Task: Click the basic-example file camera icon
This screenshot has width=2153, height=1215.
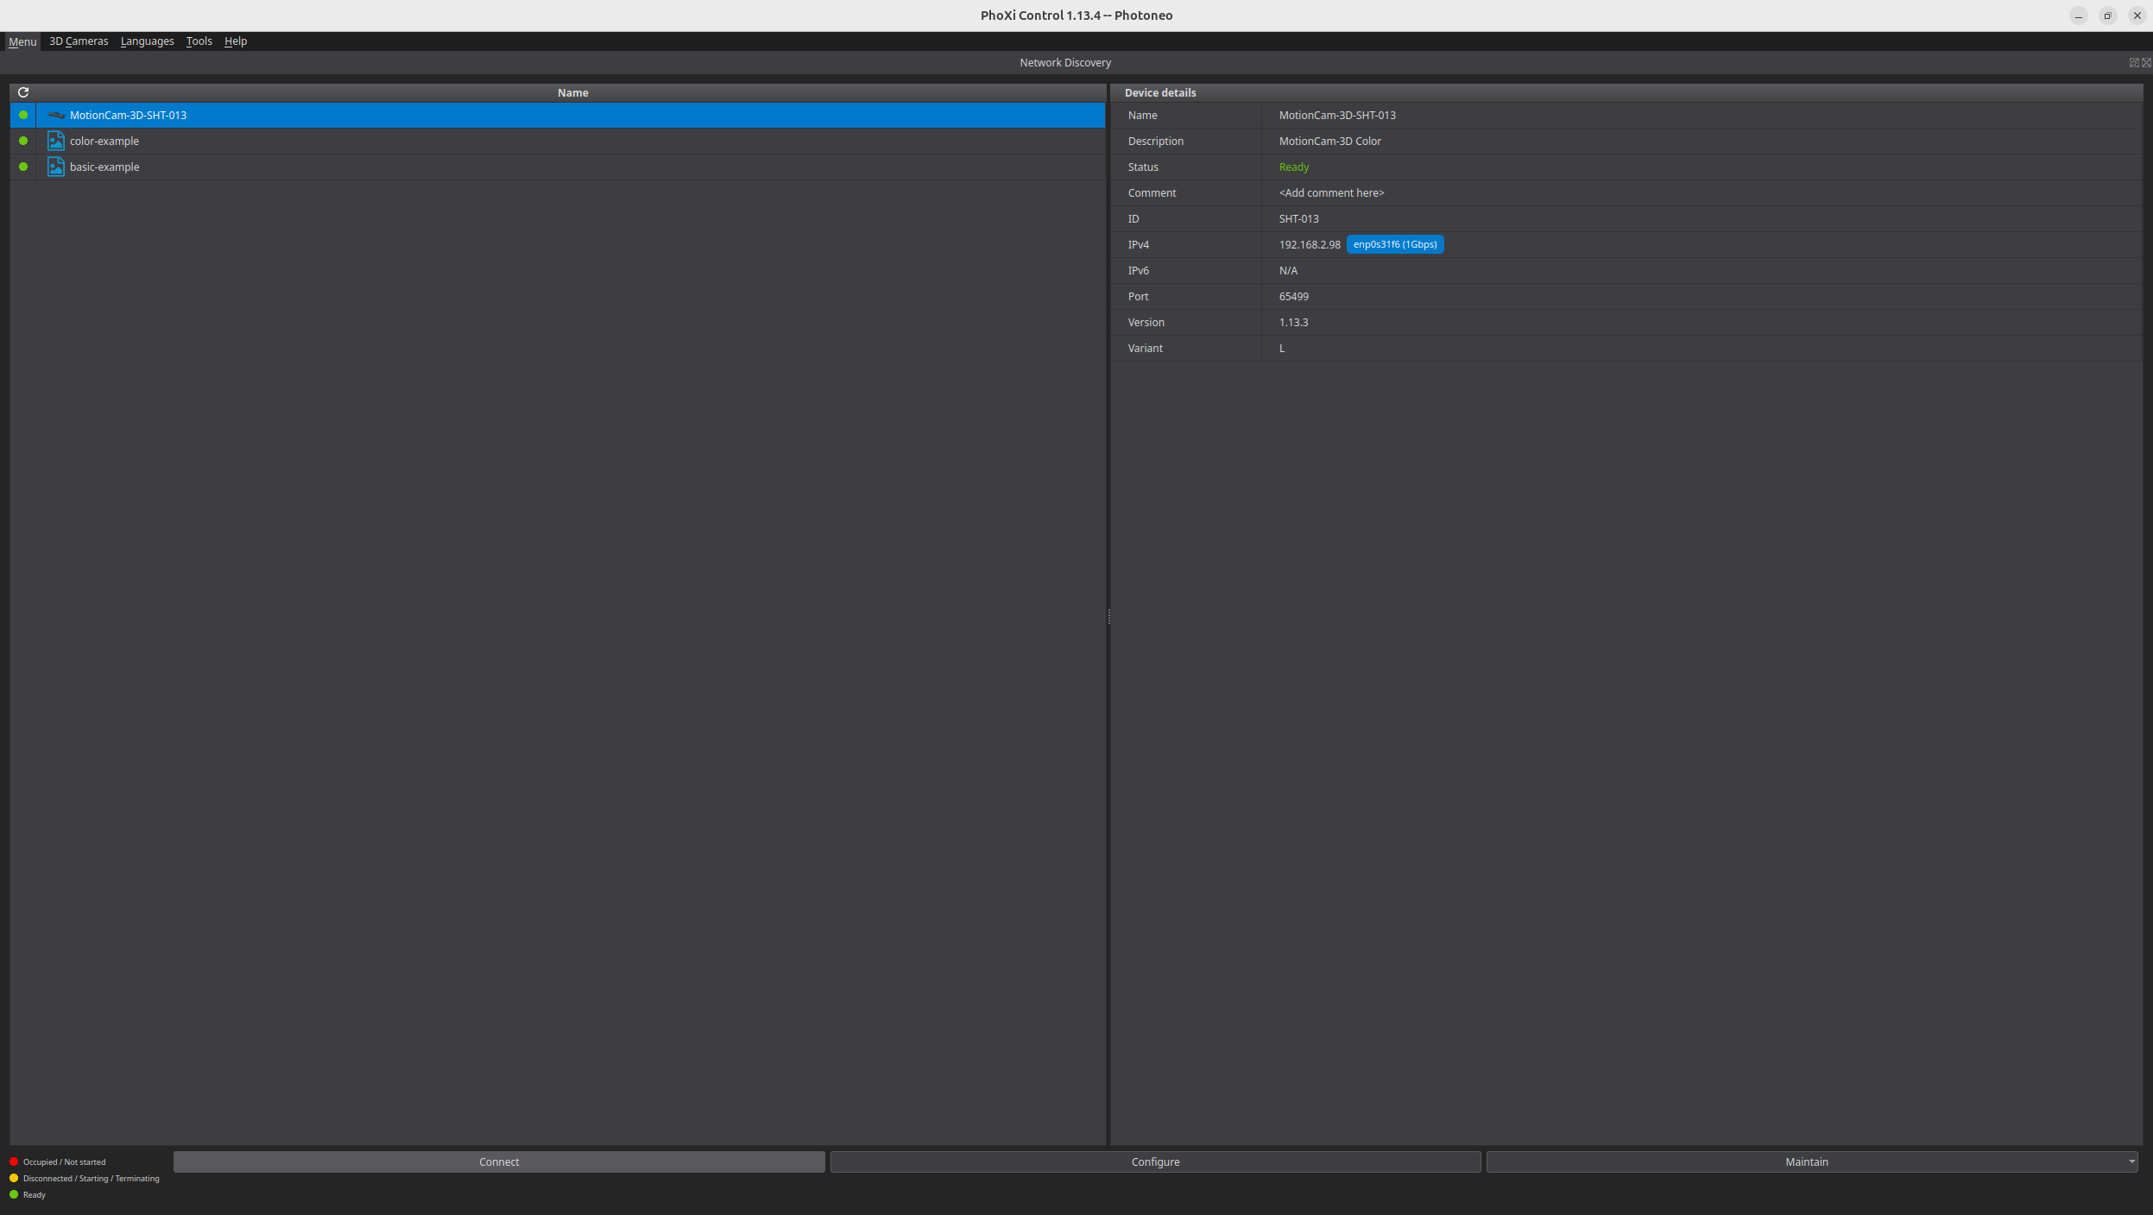Action: click(56, 167)
